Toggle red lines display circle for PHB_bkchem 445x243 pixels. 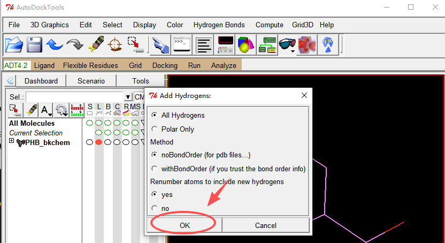point(99,142)
